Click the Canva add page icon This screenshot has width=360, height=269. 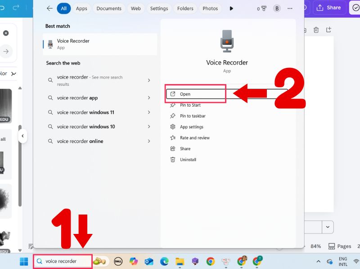coord(328,30)
